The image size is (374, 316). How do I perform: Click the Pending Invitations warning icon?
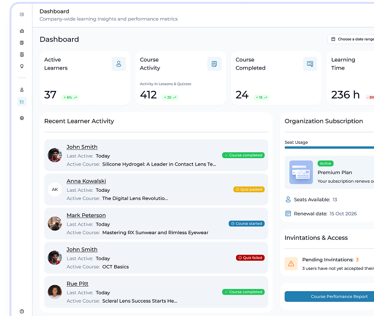(291, 264)
